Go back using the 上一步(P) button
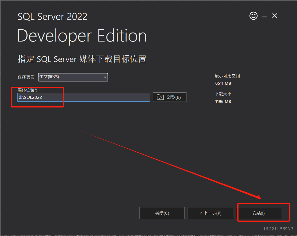297x236 pixels. (210, 213)
